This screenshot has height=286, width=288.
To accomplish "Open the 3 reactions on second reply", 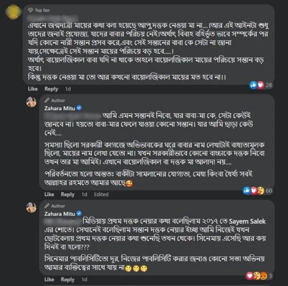I will click(259, 276).
